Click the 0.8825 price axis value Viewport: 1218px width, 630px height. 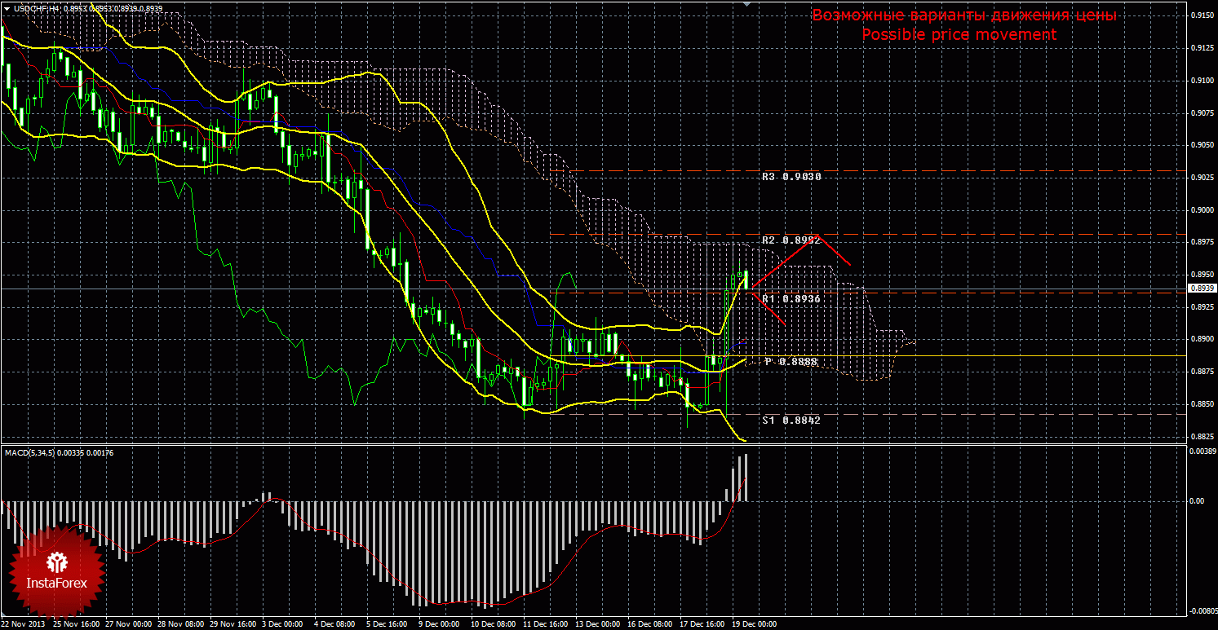tap(1202, 437)
